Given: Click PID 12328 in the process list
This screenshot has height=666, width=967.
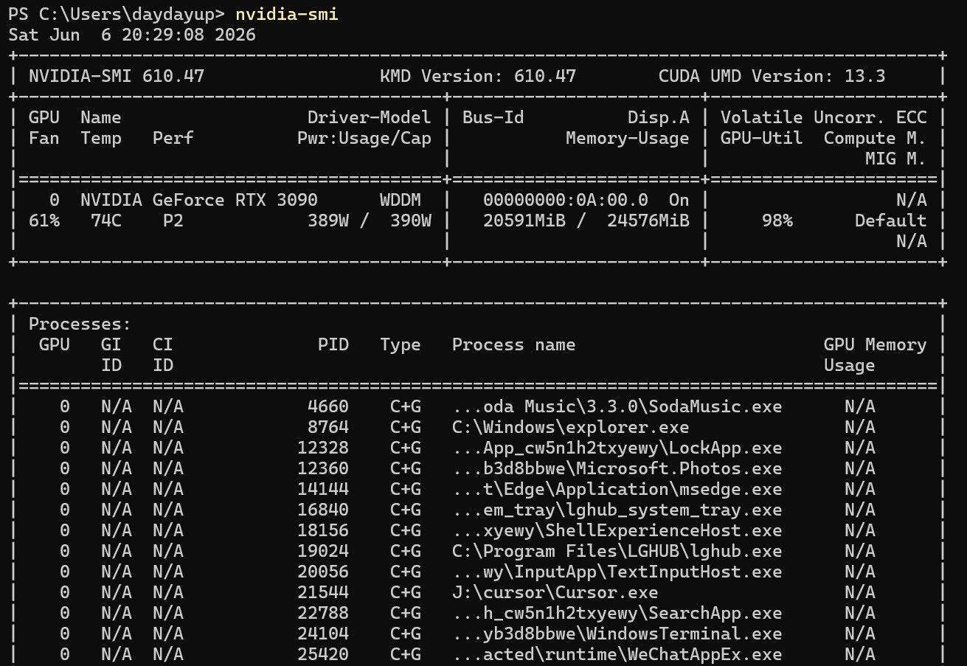Looking at the screenshot, I should [x=323, y=448].
